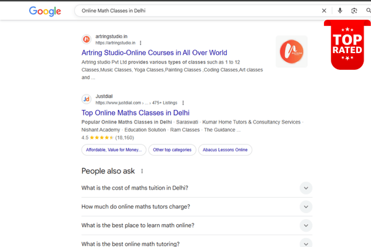Expand What is the cost of maths tuition in Delhi
This screenshot has width=371, height=247.
197,188
